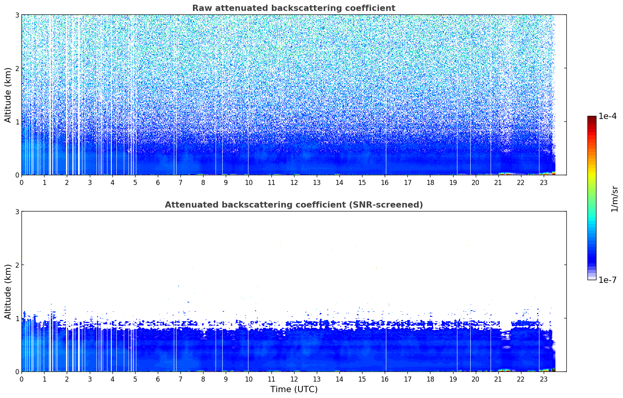
Task: Click altitude tick '1' on the bottom plot
Action: click(17, 318)
